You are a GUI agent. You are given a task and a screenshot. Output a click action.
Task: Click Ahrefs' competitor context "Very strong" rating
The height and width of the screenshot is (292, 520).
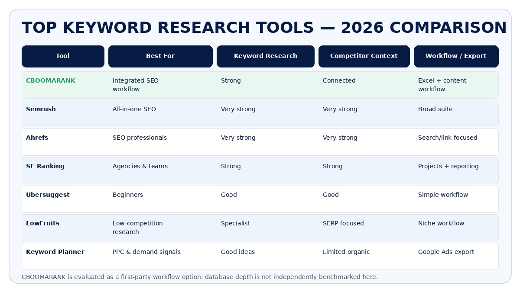(x=340, y=138)
